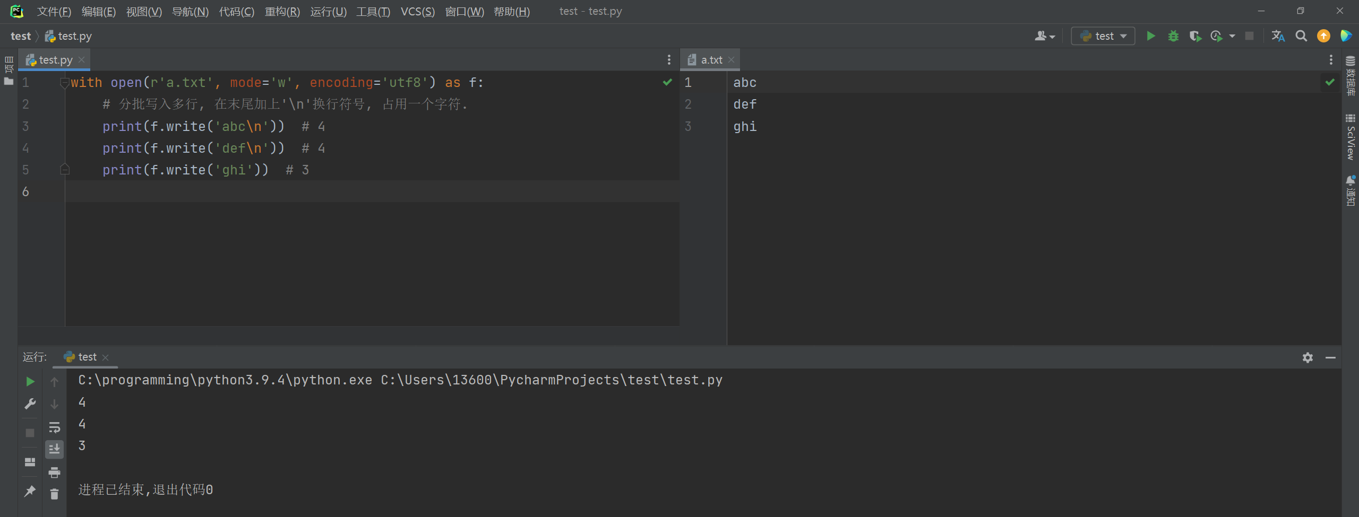Image resolution: width=1359 pixels, height=517 pixels.
Task: Start debugging with the bug icon
Action: pyautogui.click(x=1173, y=36)
